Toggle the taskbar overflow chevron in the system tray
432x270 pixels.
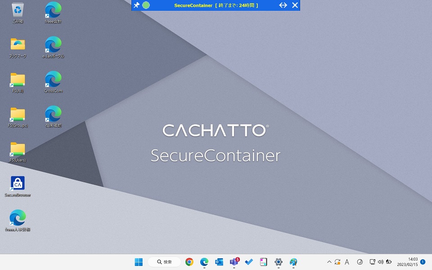point(329,261)
